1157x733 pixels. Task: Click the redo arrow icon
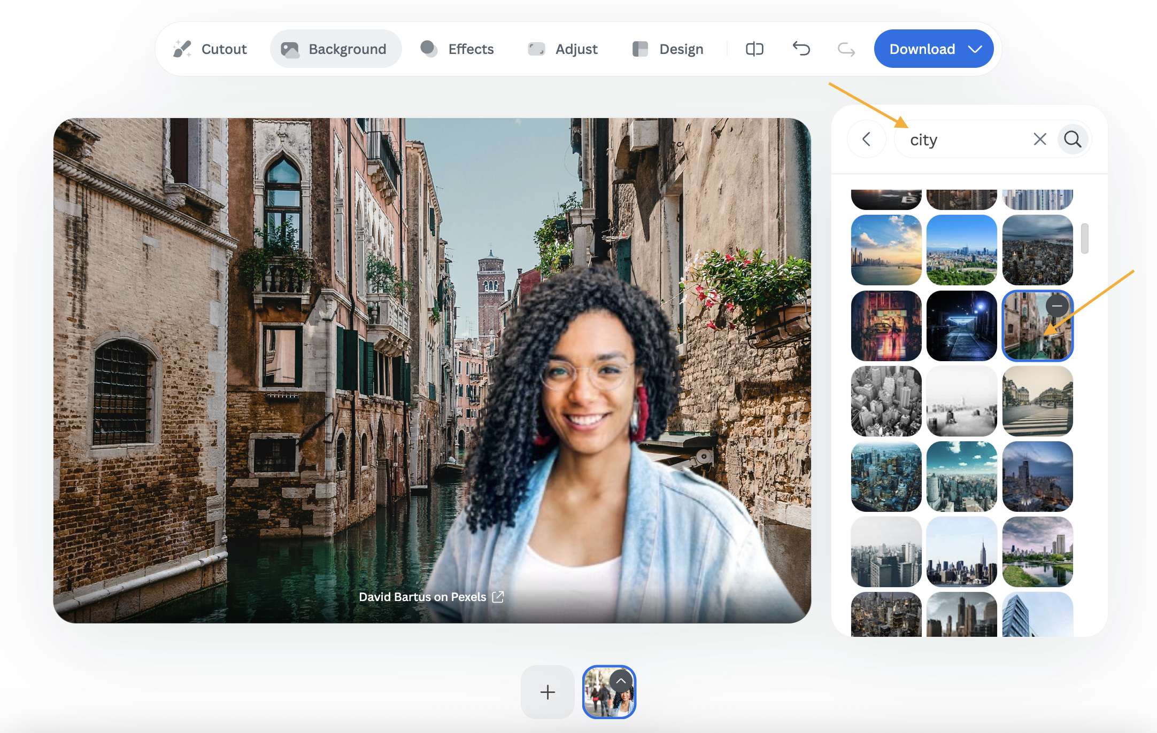tap(846, 49)
